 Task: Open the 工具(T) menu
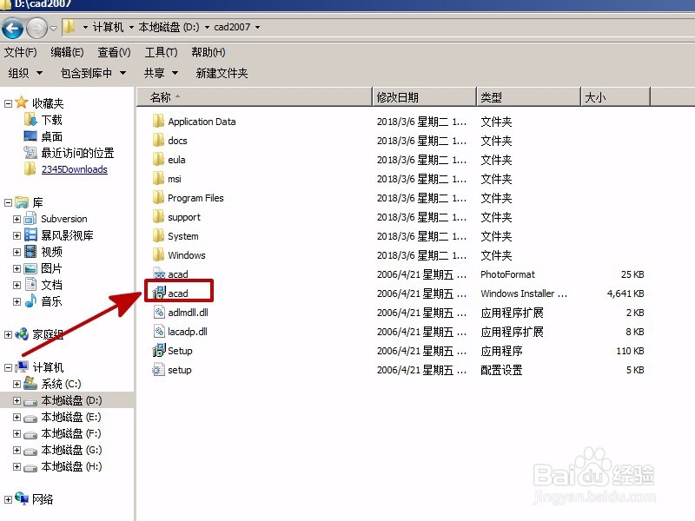(161, 52)
